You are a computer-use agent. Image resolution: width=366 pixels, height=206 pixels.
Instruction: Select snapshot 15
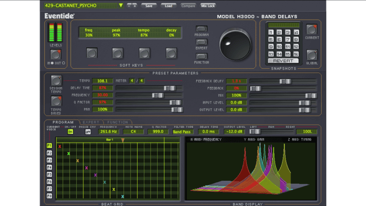pos(287,54)
